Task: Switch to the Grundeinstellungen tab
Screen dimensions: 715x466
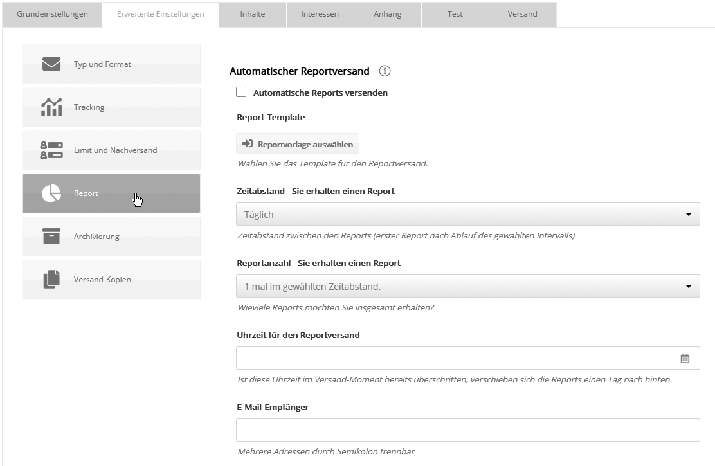Action: coord(52,14)
